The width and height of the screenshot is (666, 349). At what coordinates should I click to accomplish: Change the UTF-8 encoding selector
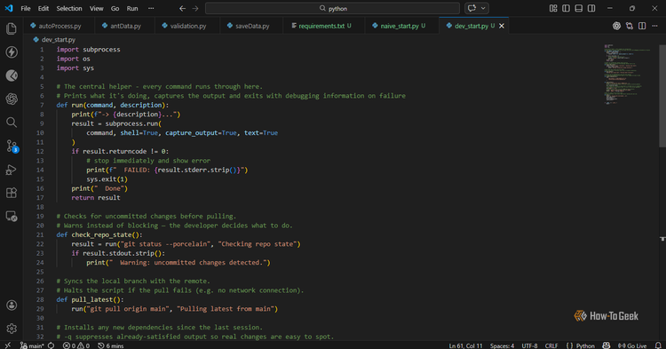[x=529, y=345]
